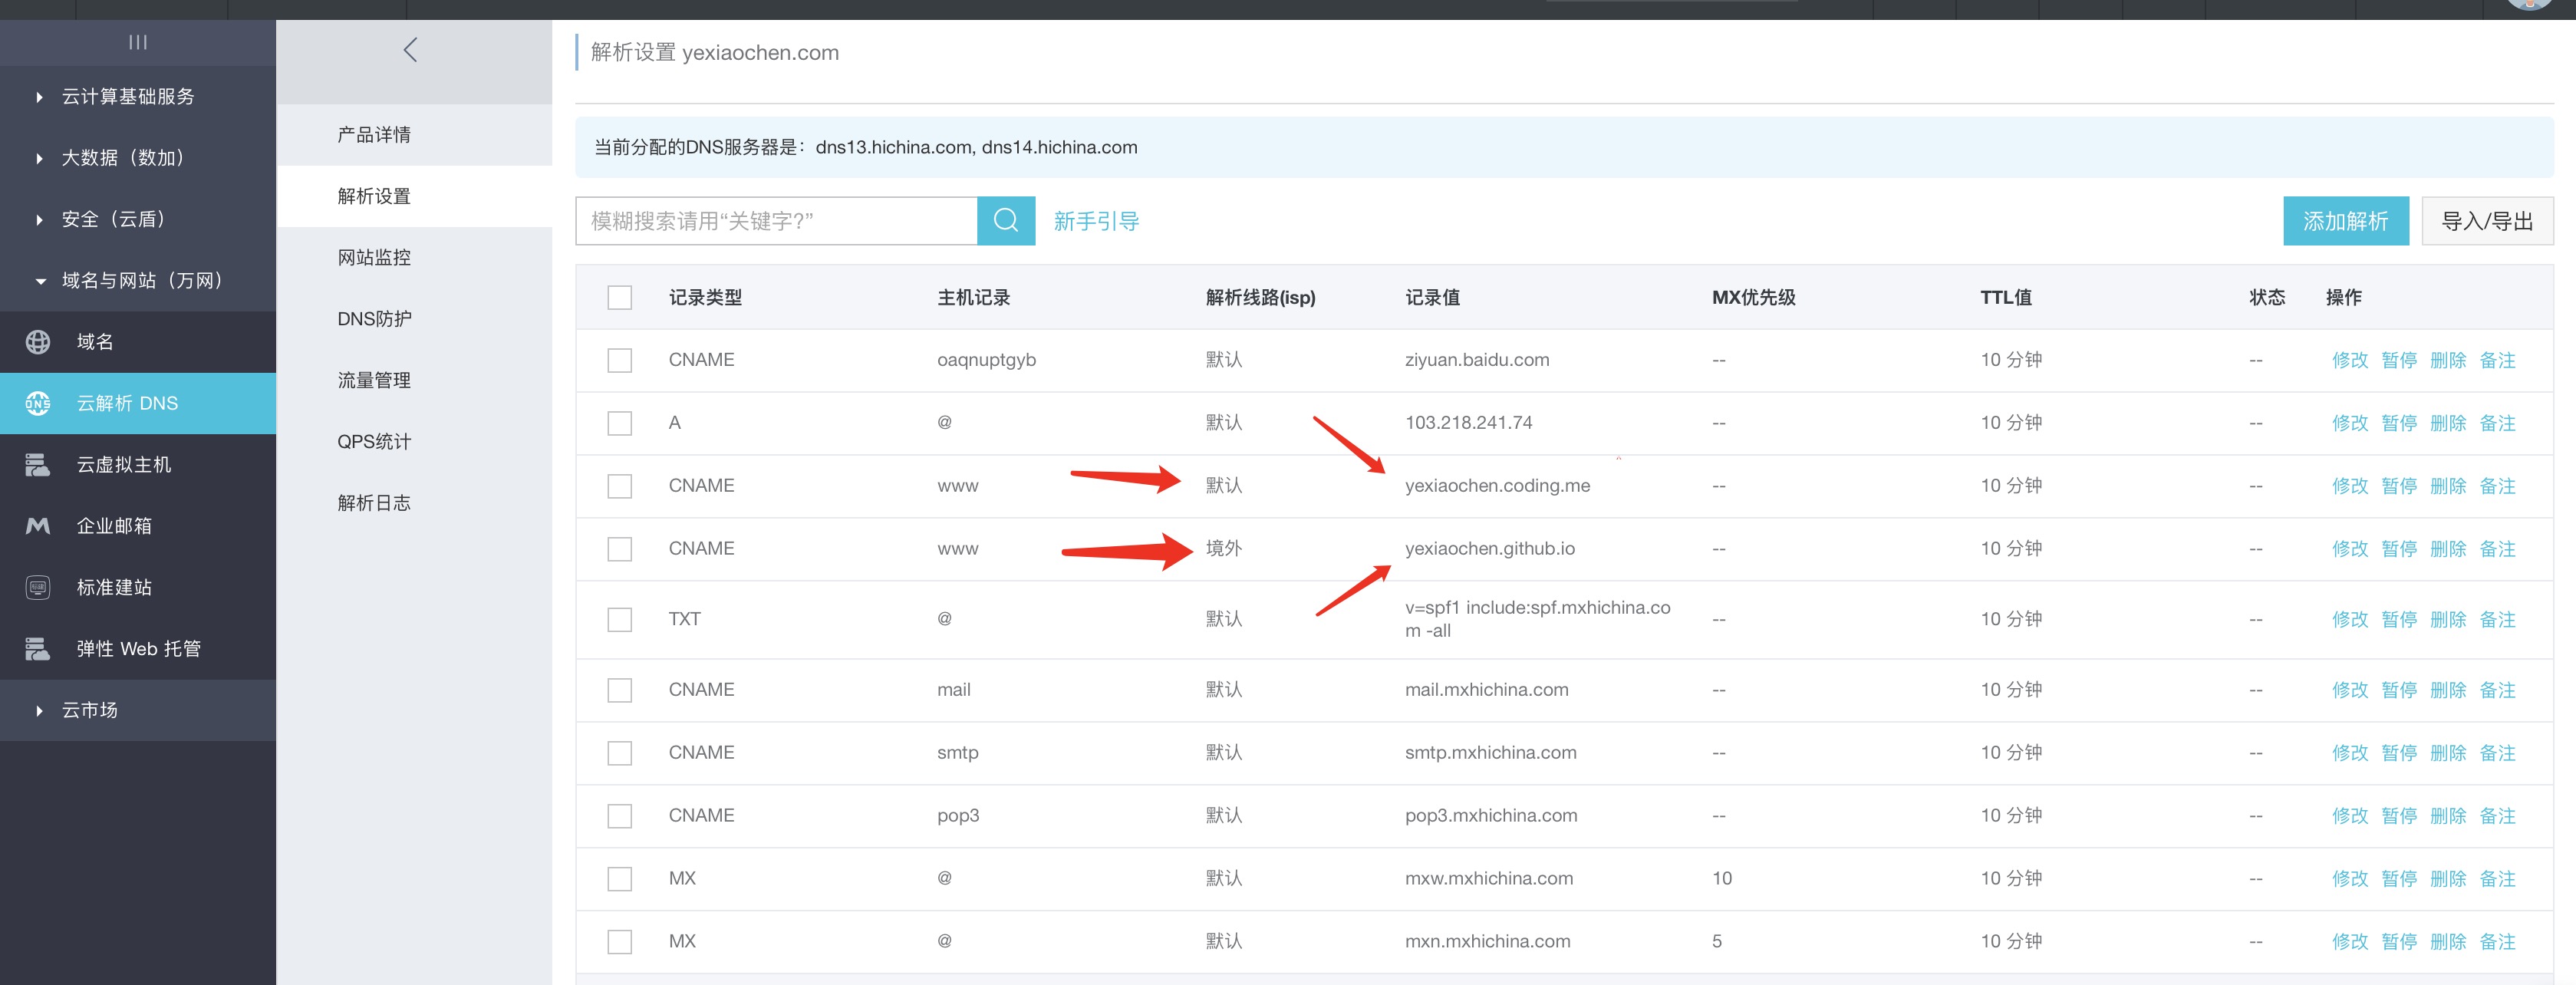
Task: Check the mxn.mxhichina.com MX record checkbox
Action: point(620,942)
